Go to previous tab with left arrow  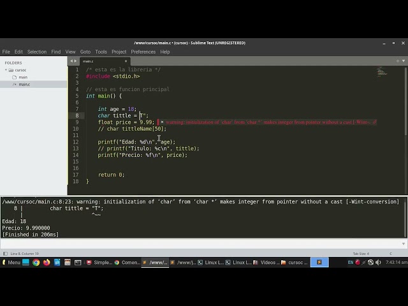71,61
